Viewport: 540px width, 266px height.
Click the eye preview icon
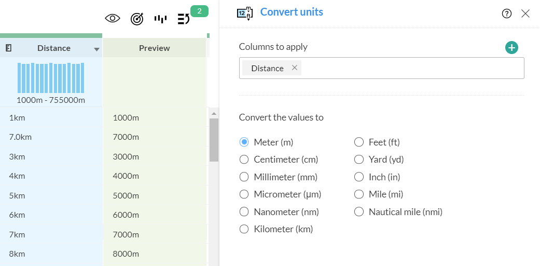[113, 19]
